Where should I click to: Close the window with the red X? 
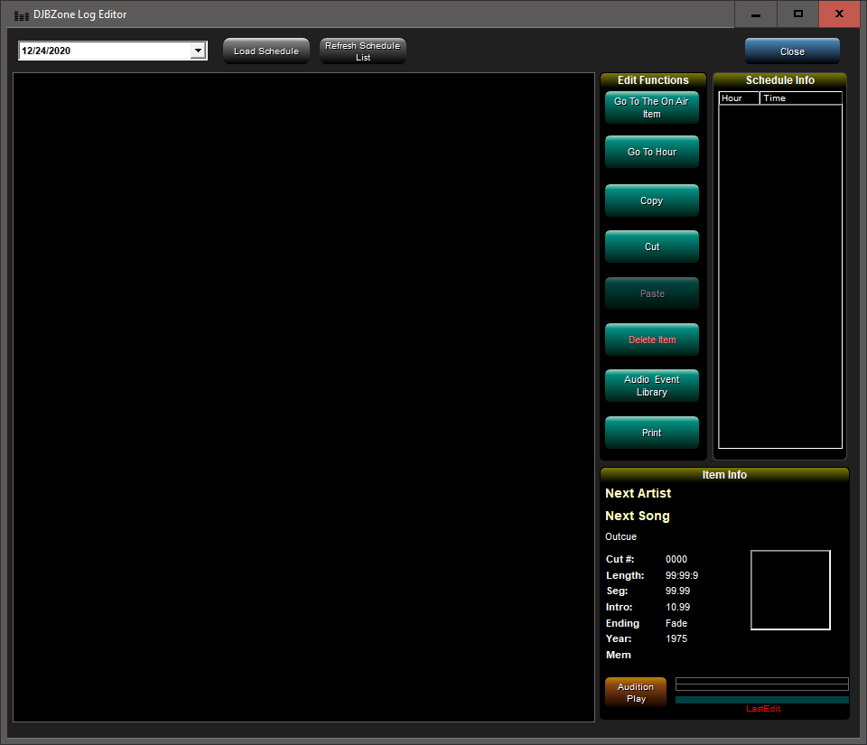(839, 14)
